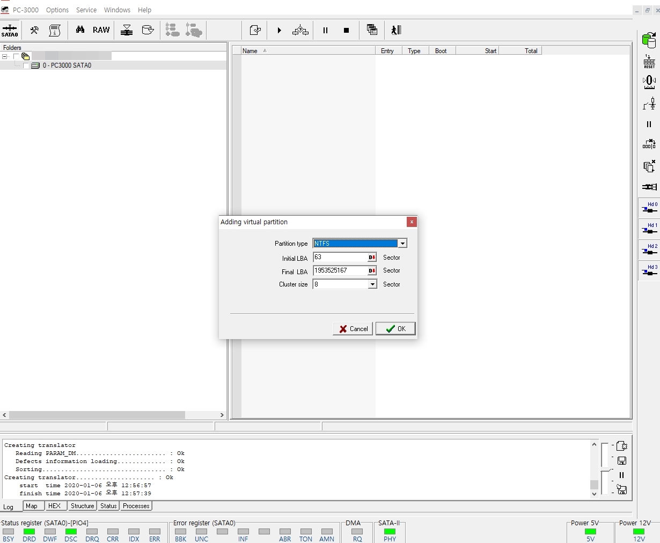Close the Adding virtual partition dialog

tap(412, 222)
